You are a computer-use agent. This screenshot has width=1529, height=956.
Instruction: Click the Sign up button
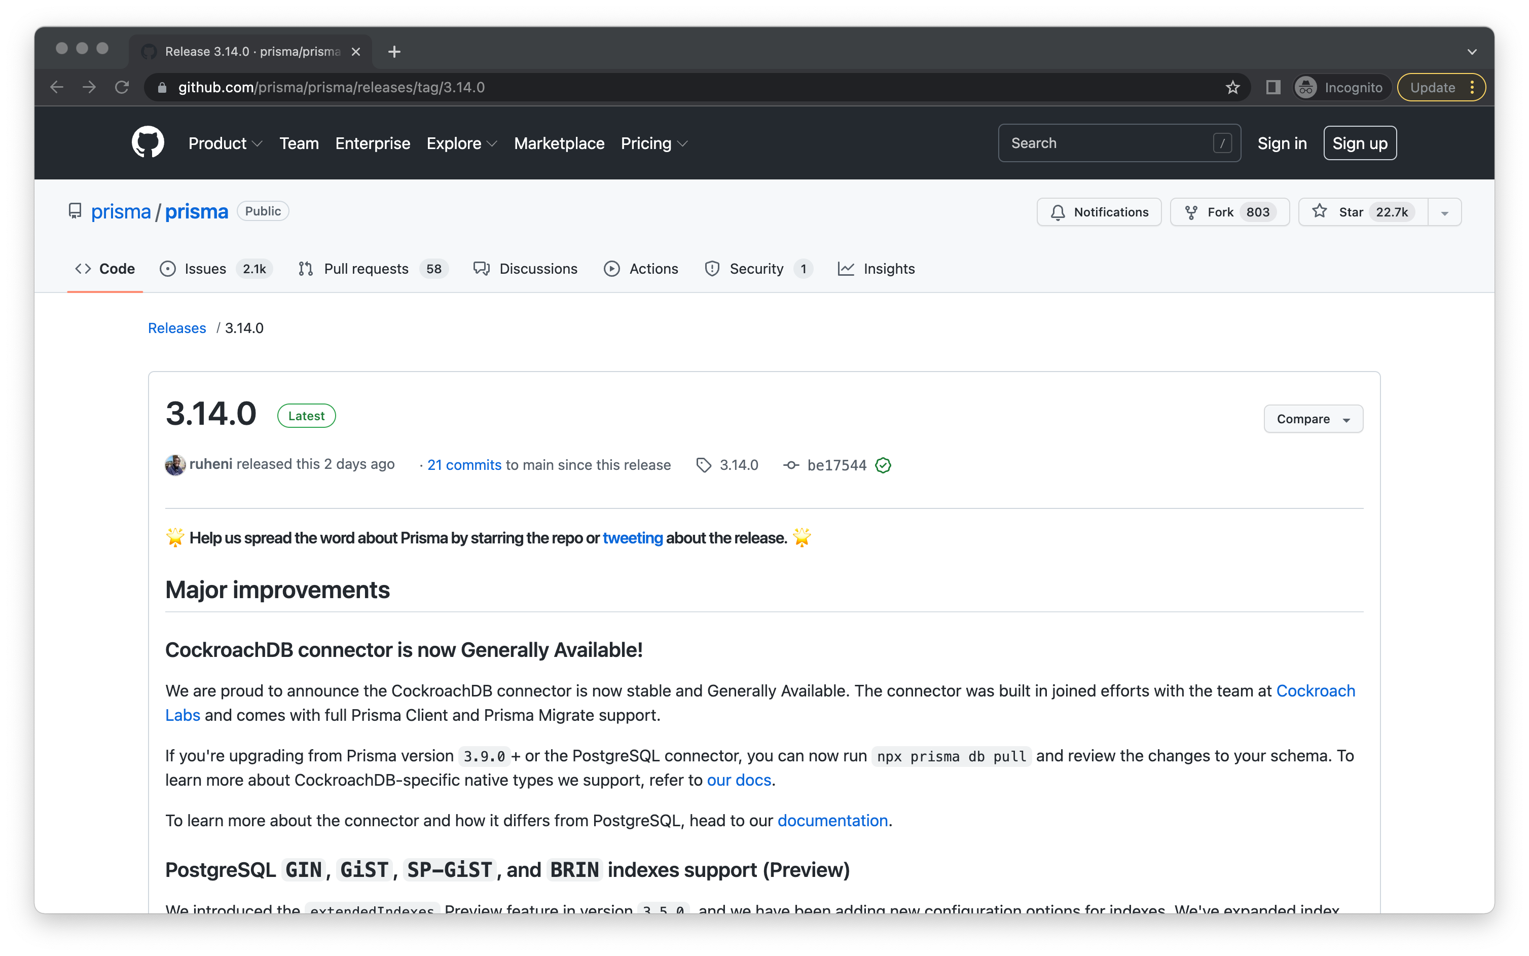(x=1360, y=143)
